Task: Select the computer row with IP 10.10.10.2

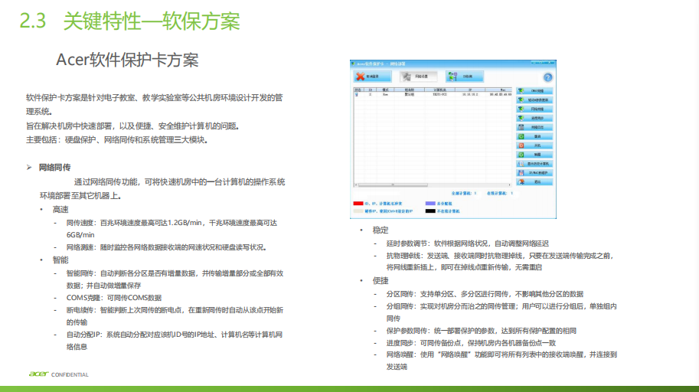Action: point(433,94)
